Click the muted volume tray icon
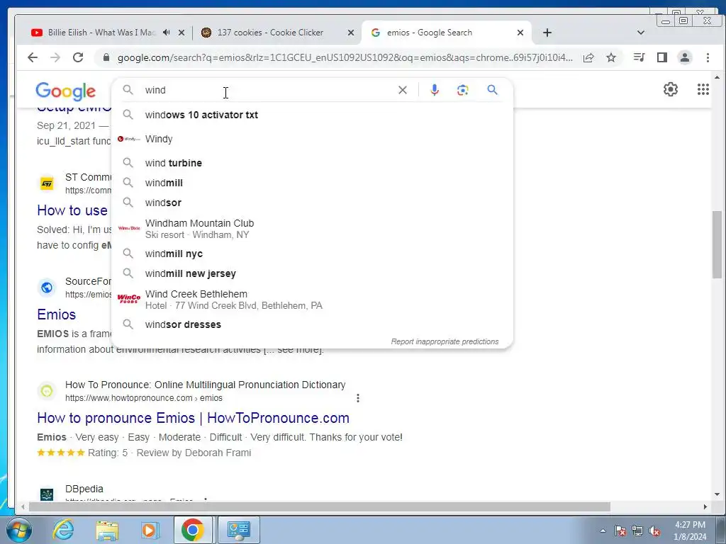The width and height of the screenshot is (726, 544). coord(654,531)
